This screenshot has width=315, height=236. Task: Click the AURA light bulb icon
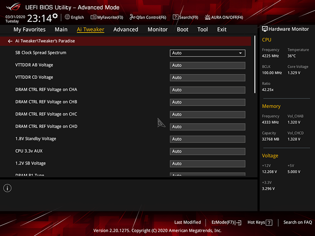pos(207,17)
